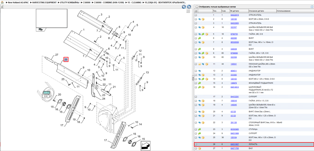The width and height of the screenshot is (314, 151).
Task: Select the СТУПИЦА description text
Action: coord(252,129)
